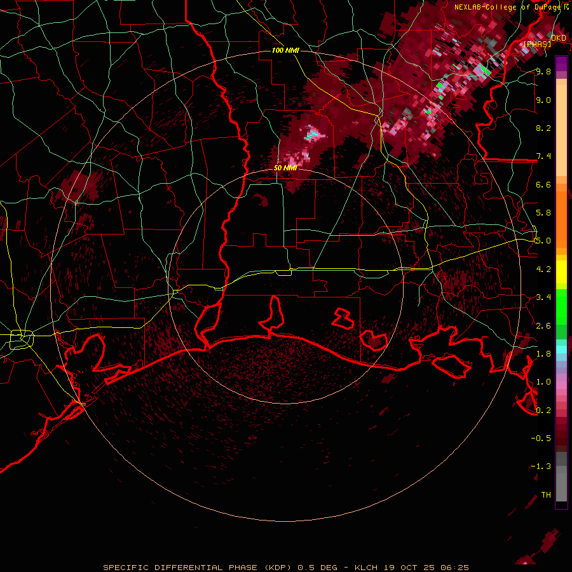Select the [PHAS] label above the color bar
The width and height of the screenshot is (572, 572).
[537, 44]
